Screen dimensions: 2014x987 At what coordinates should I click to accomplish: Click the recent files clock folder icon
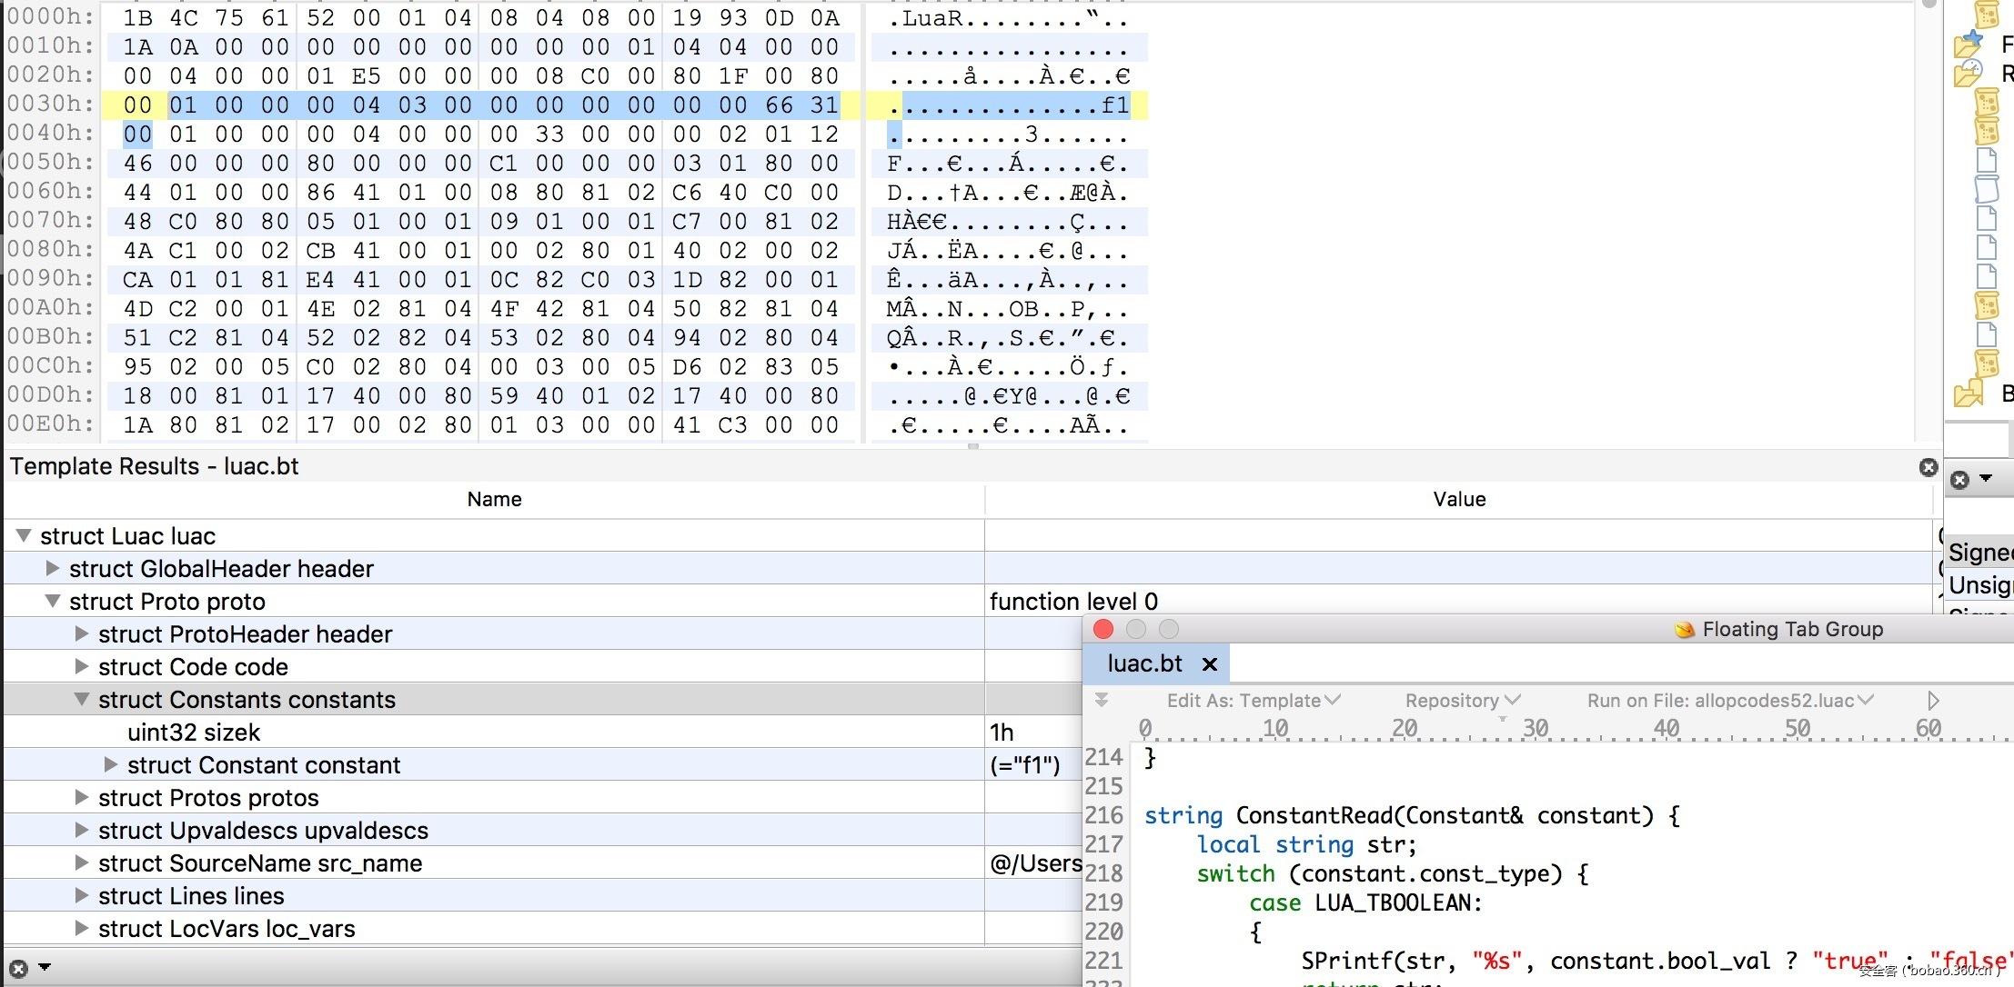point(1969,73)
